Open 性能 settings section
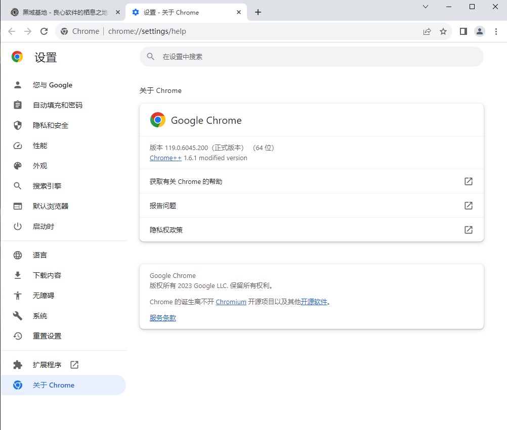The width and height of the screenshot is (507, 430). (63, 146)
